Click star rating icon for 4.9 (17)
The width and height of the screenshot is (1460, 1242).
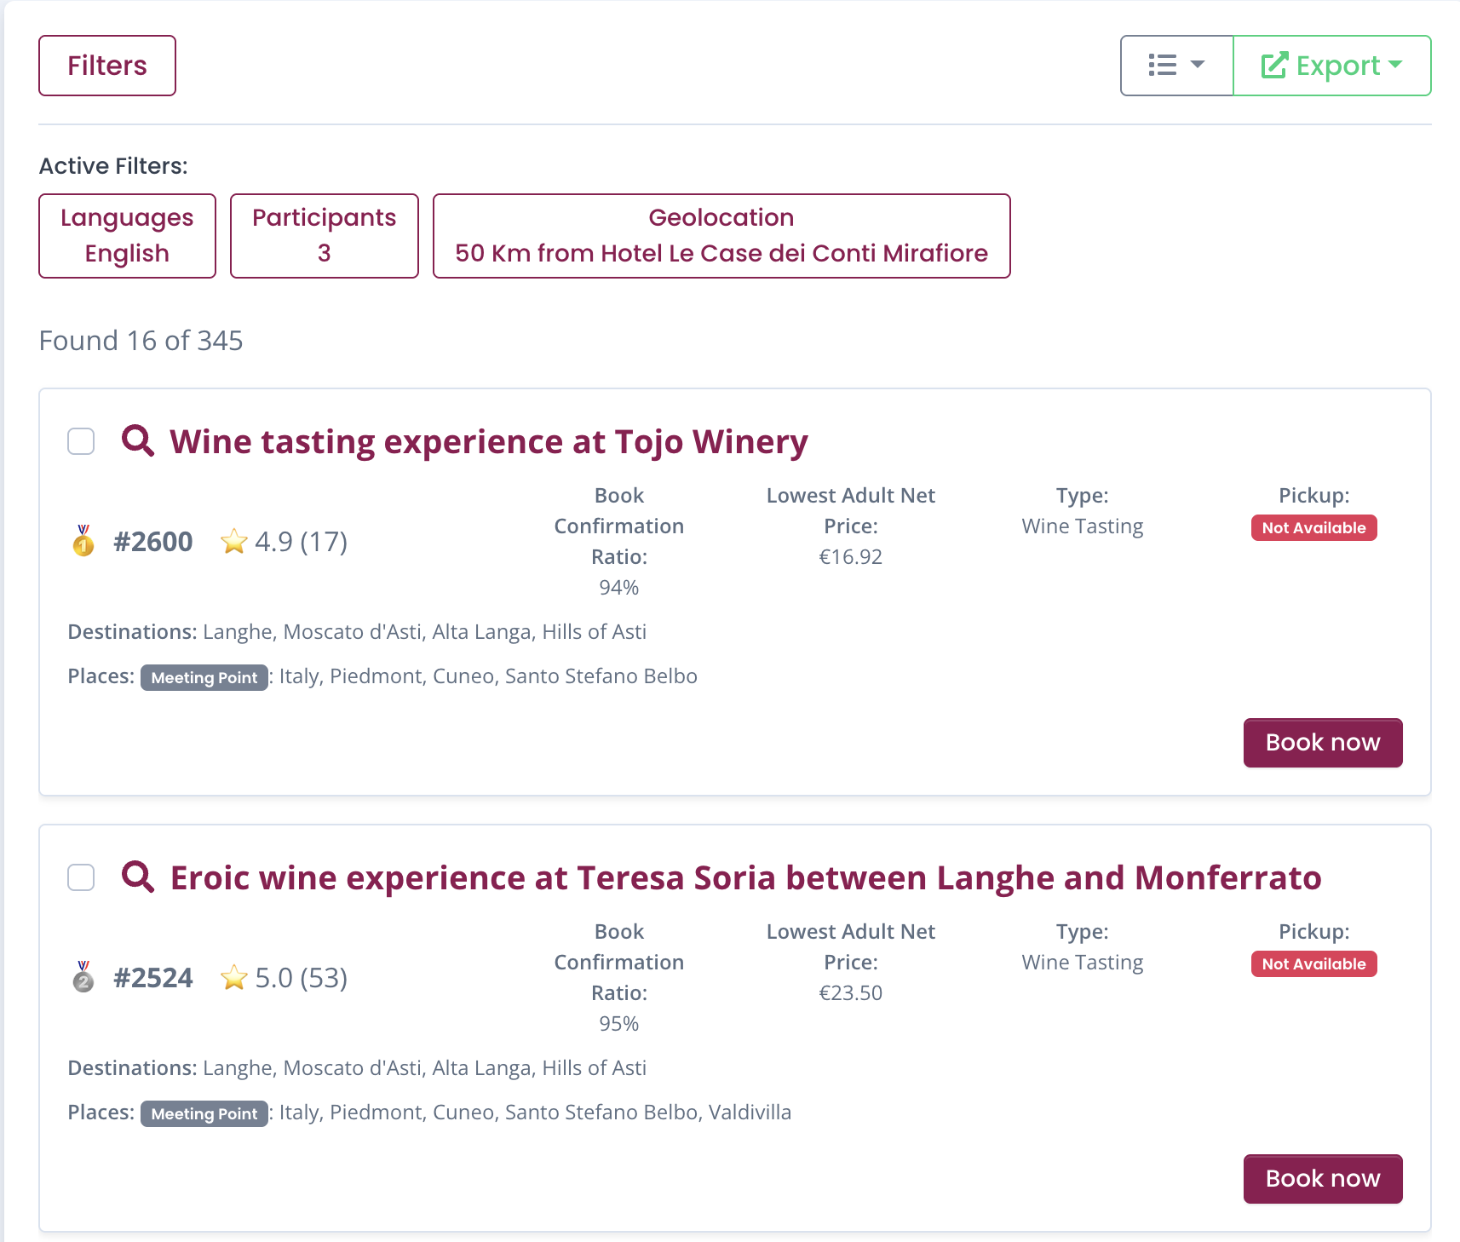coord(233,542)
